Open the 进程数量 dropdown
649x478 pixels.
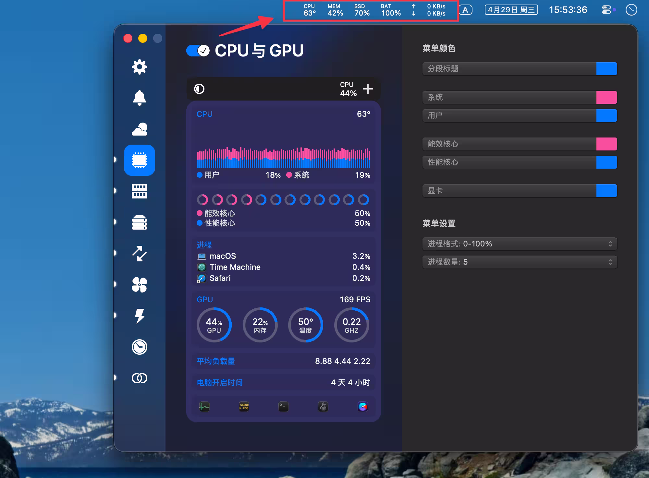(519, 262)
